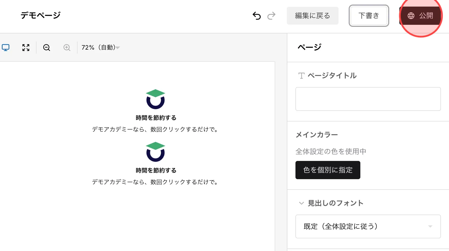This screenshot has height=251, width=449.
Task: Toggle fullscreen preview expand icon
Action: (26, 48)
